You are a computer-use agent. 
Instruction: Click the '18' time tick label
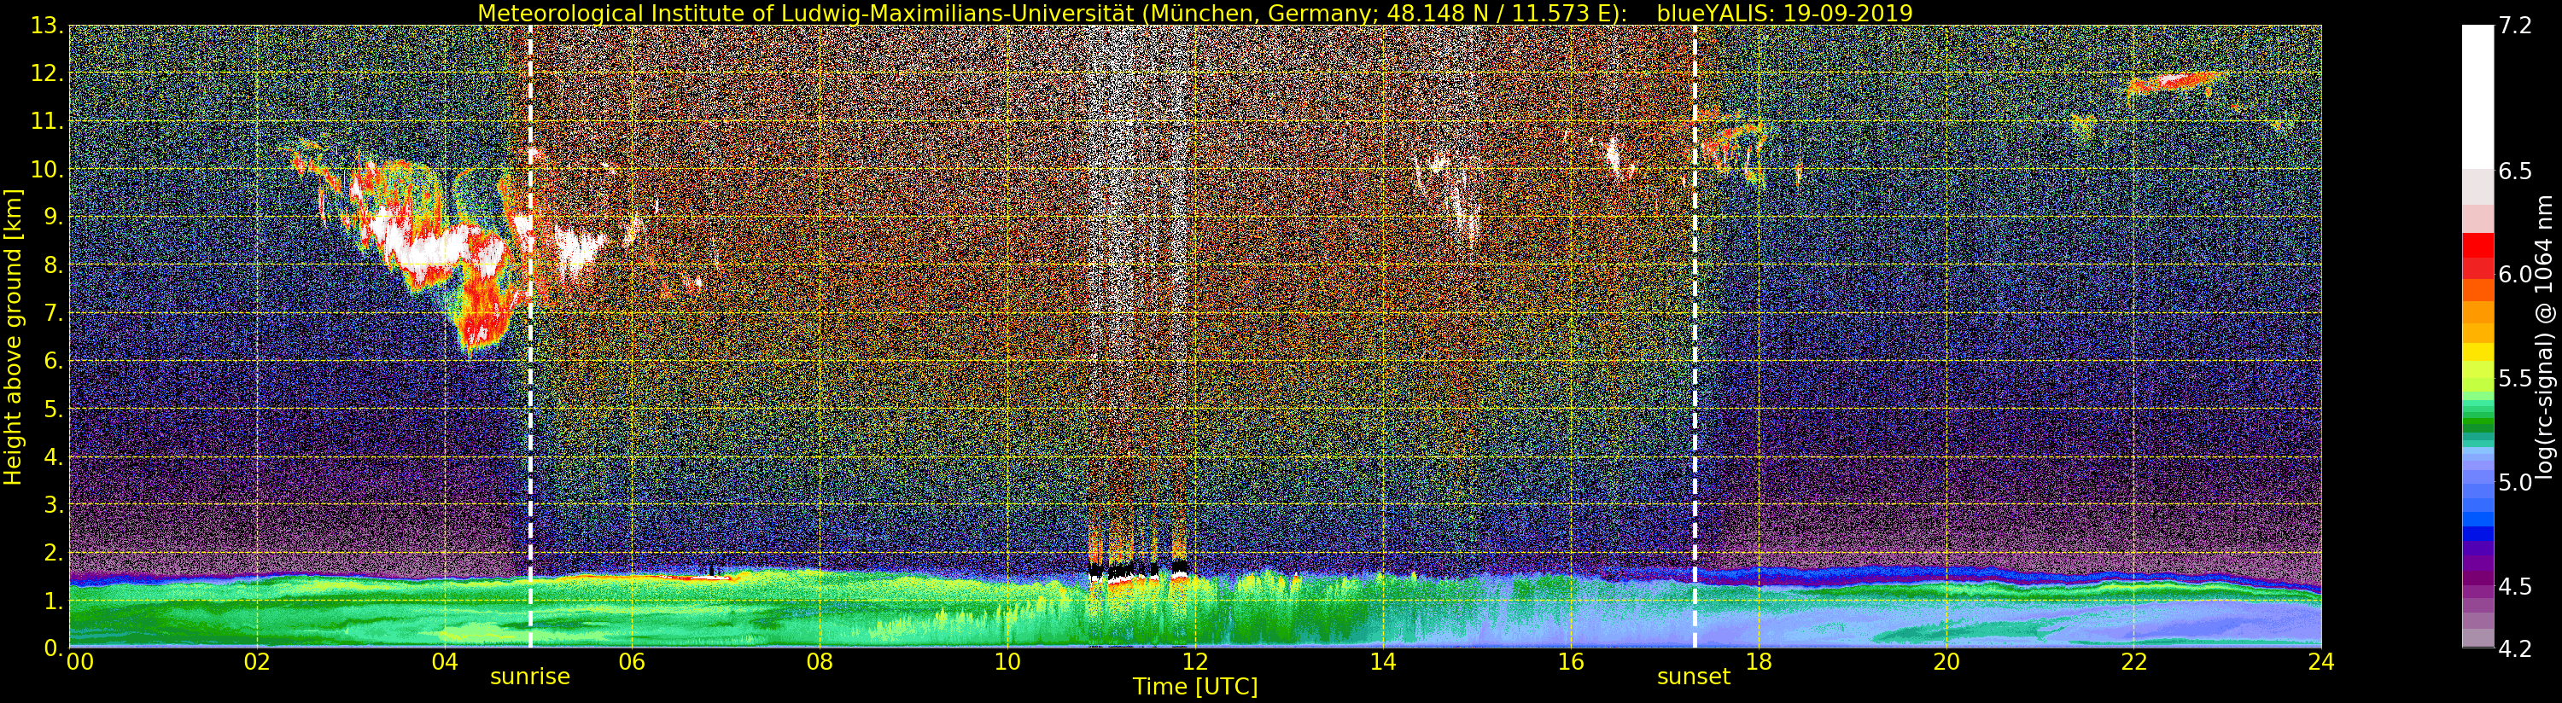click(1759, 661)
